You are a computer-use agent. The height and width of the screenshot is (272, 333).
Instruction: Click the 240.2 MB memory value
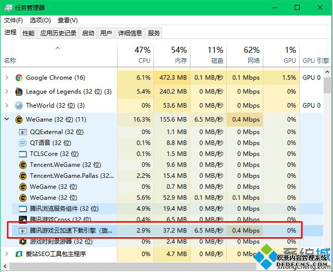(x=173, y=92)
